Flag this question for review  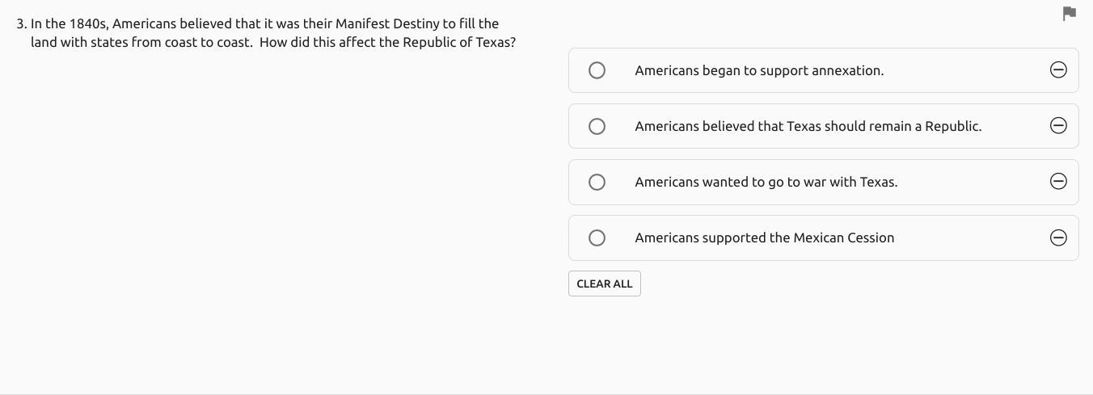(1069, 13)
